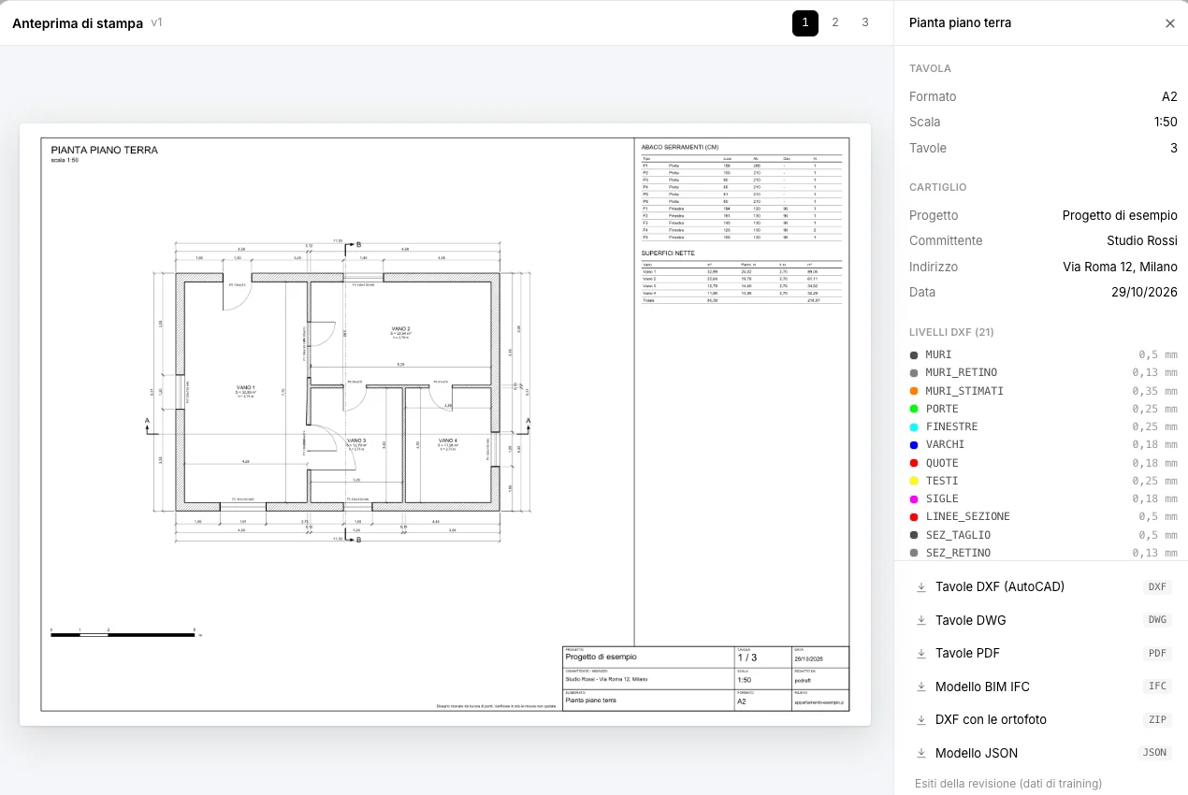Click the Formato value A2
Image resolution: width=1188 pixels, height=795 pixels.
coord(1169,96)
